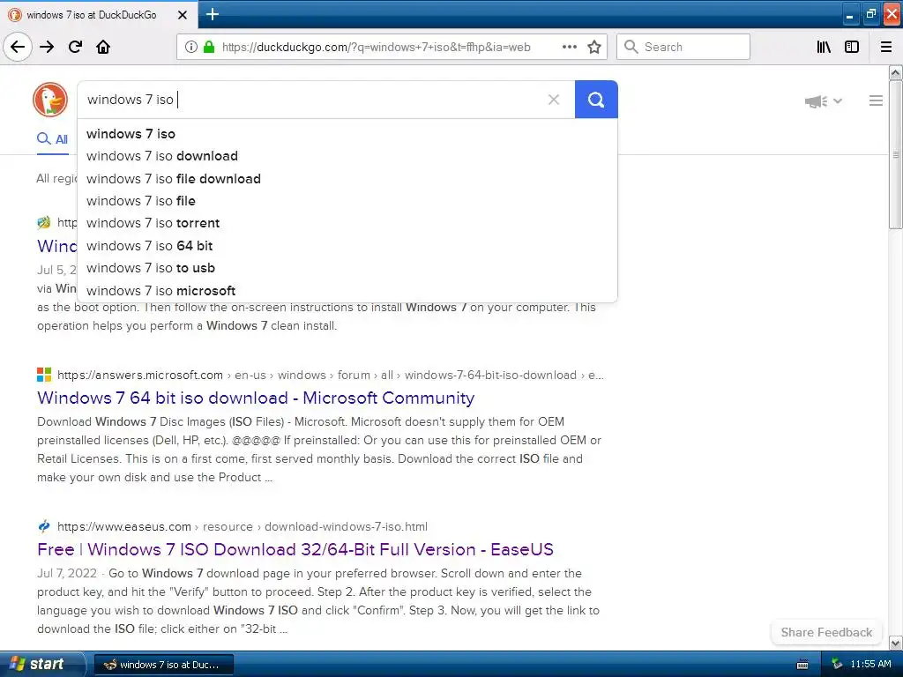Choose suggestion "windows 7 iso 64 bit"

(x=347, y=246)
